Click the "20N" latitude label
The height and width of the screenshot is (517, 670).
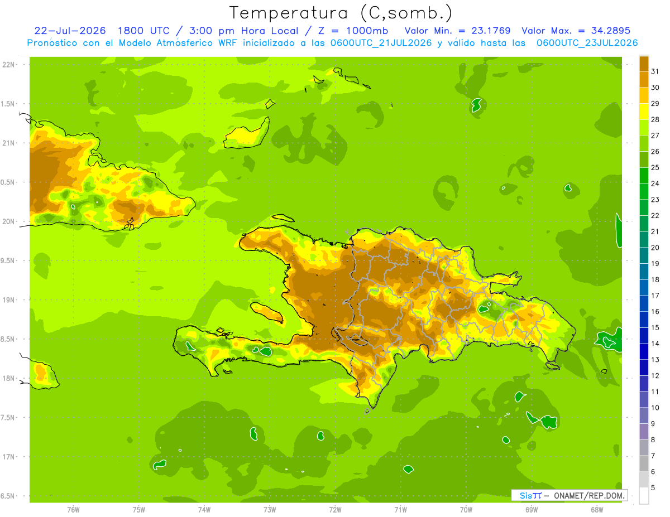[x=8, y=221]
